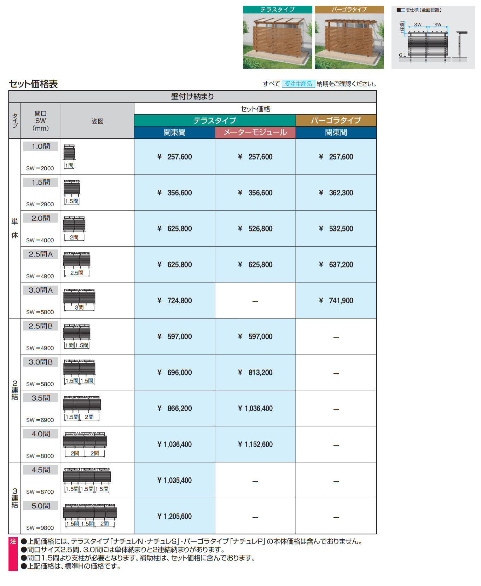Viewport: 481px width, 586px height.
Task: Click the 2.0間 size label
Action: click(41, 218)
